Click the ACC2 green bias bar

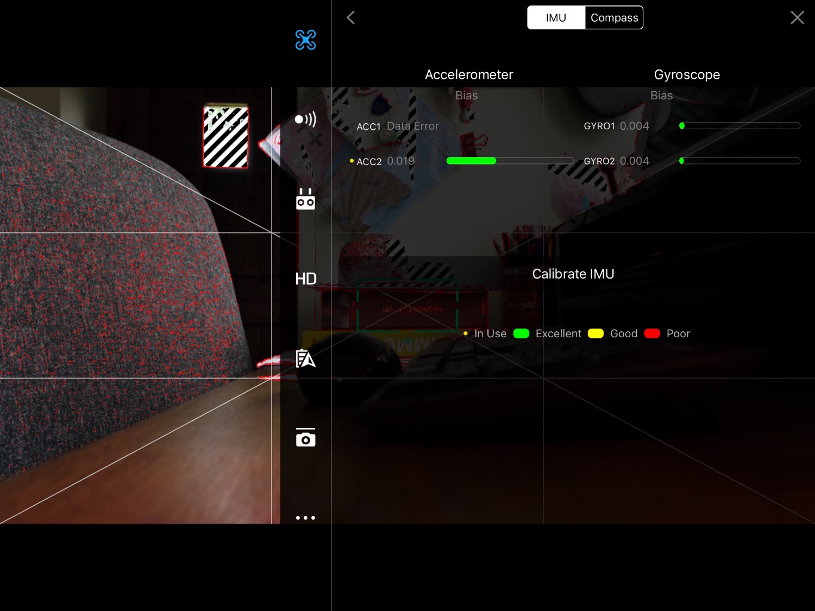pos(471,161)
